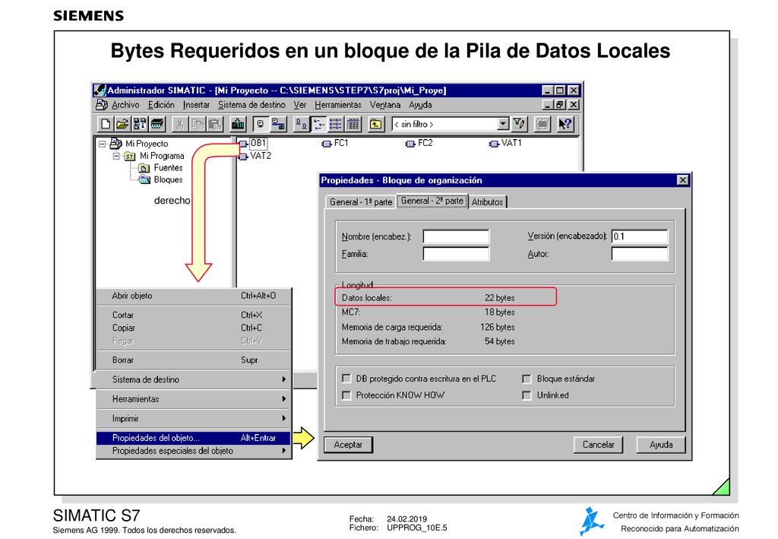Click the Ayuda button in dialog
Viewport: 778px width, 539px height.
(x=662, y=445)
